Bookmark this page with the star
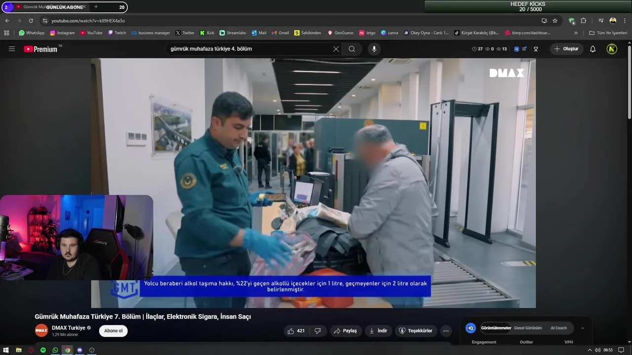632x355 pixels. [x=555, y=21]
